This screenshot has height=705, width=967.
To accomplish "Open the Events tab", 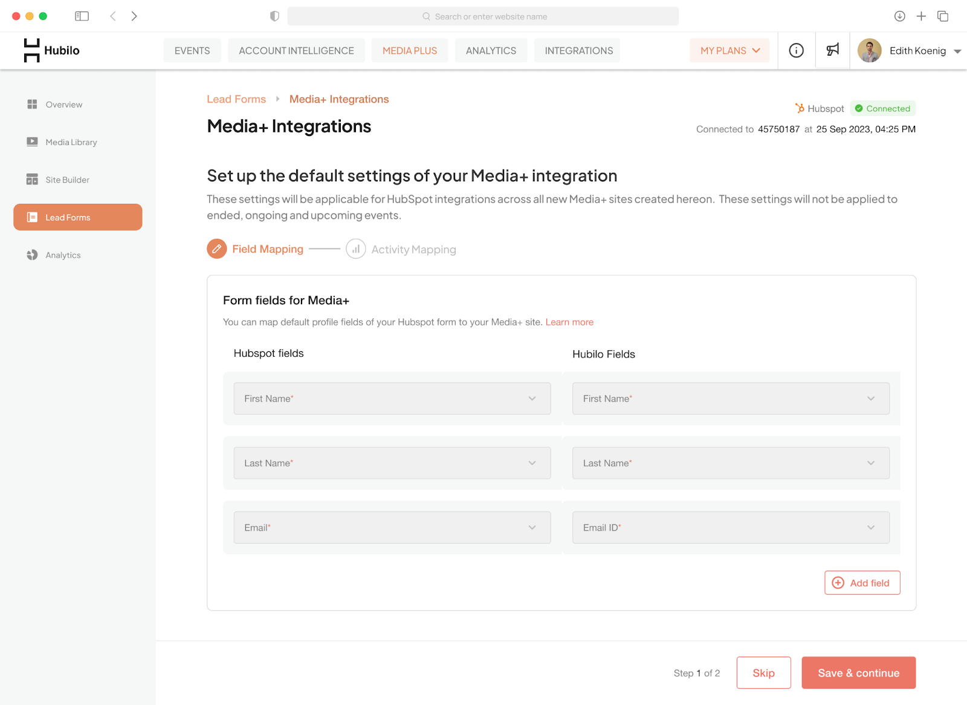I will (192, 51).
